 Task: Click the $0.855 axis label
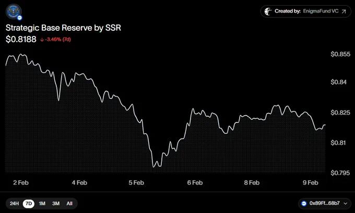[x=340, y=54]
